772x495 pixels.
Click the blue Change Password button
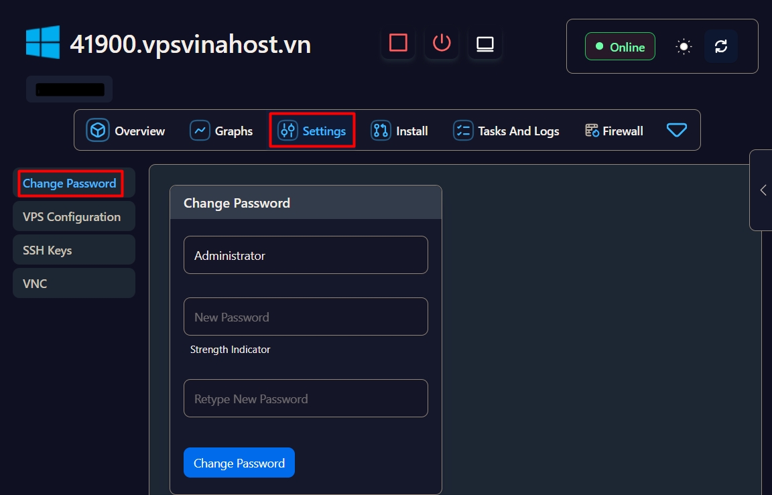coord(239,463)
